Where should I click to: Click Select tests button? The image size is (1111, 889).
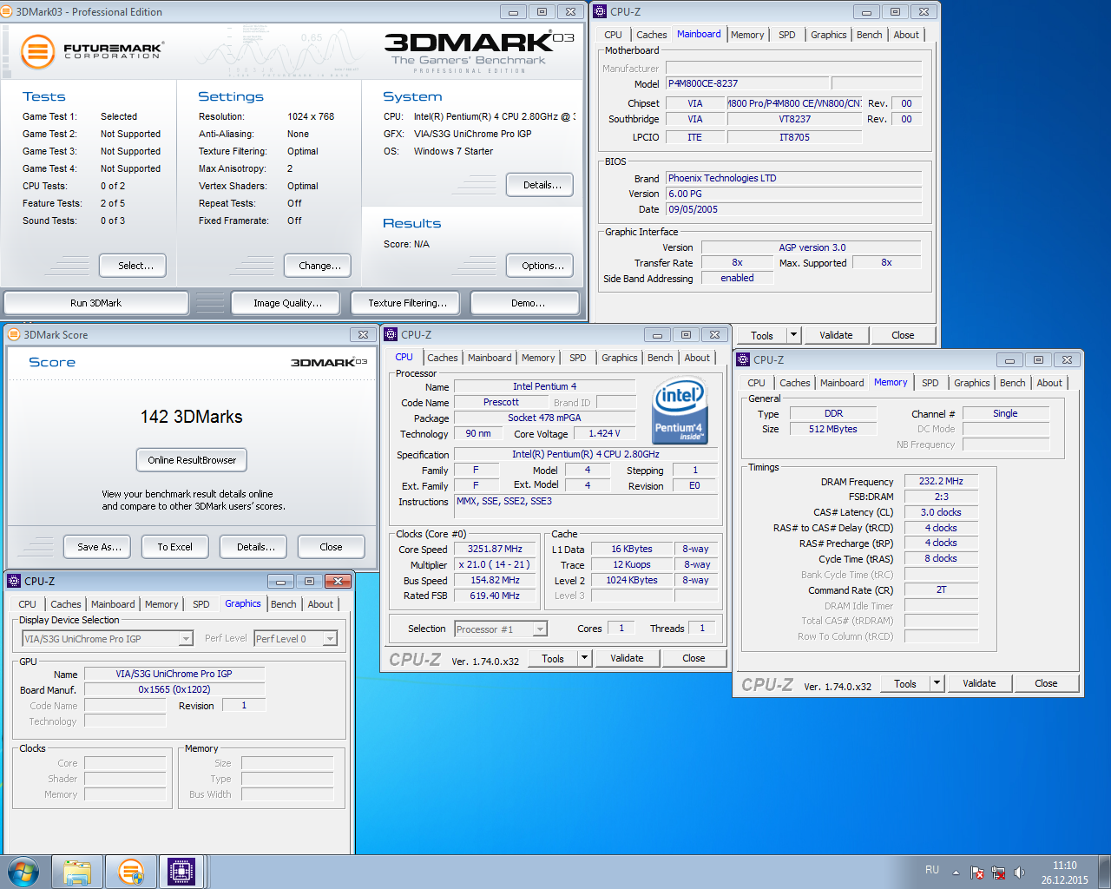133,266
